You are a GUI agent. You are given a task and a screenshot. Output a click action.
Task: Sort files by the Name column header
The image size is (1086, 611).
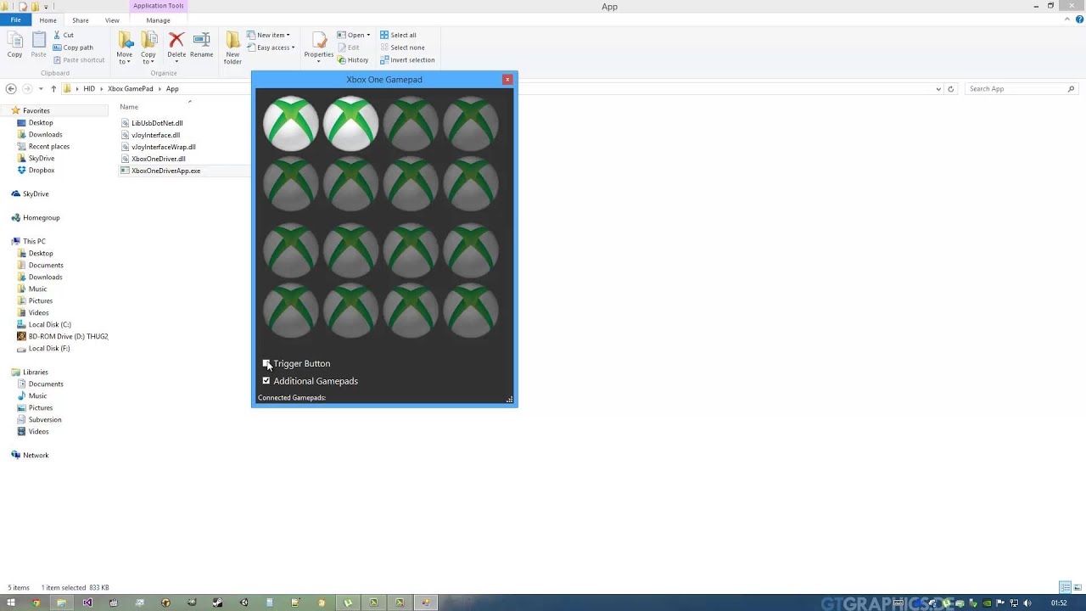[x=129, y=107]
